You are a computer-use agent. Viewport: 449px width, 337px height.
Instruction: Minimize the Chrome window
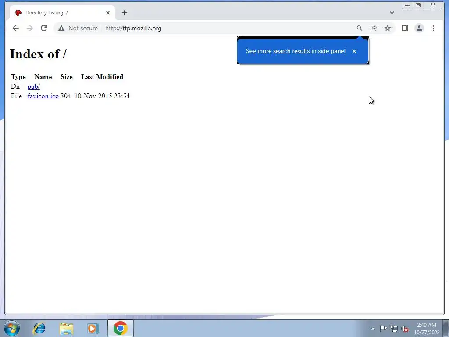click(407, 5)
